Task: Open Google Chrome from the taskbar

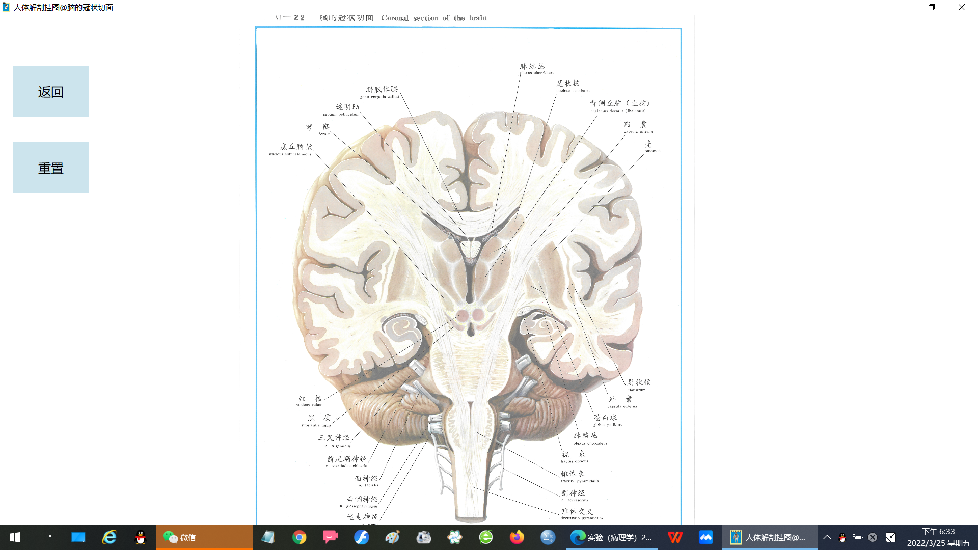Action: click(300, 537)
